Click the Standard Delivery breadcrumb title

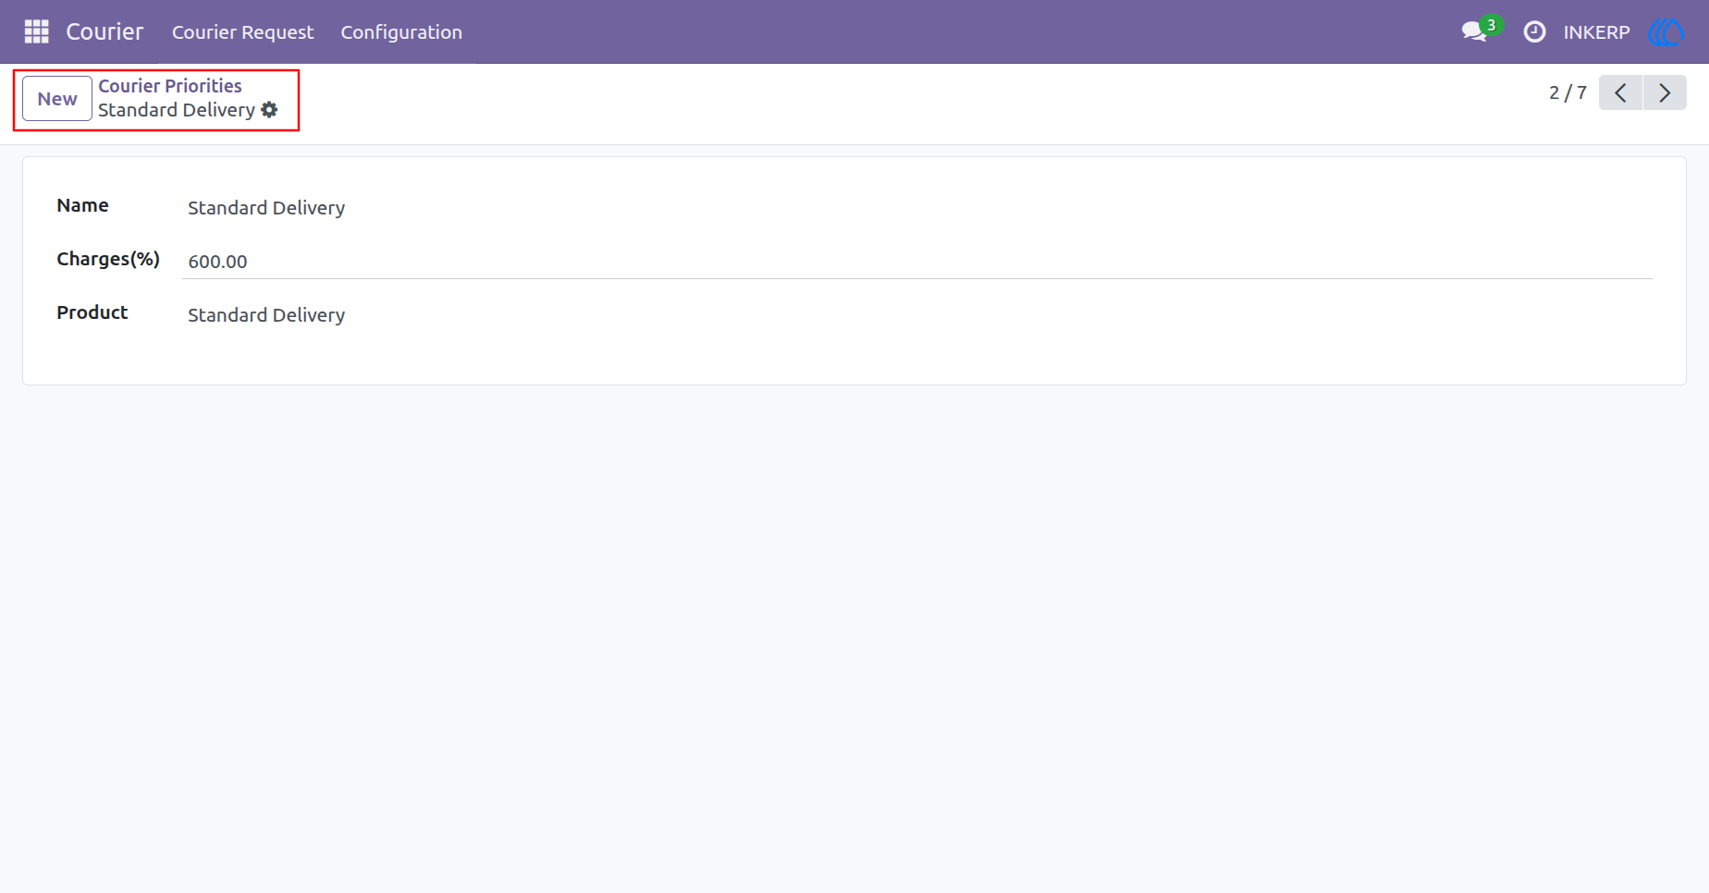coord(177,110)
